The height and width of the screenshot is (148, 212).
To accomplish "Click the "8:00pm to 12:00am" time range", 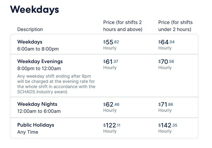I will 39,69.
